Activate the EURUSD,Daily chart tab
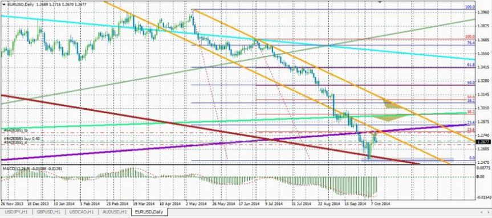Image resolution: width=492 pixels, height=218 pixels. pyautogui.click(x=150, y=212)
